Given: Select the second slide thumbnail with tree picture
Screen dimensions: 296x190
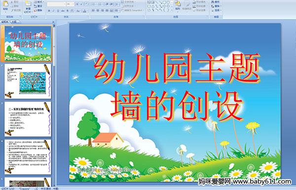Looking at the screenshot, I should (x=28, y=81).
